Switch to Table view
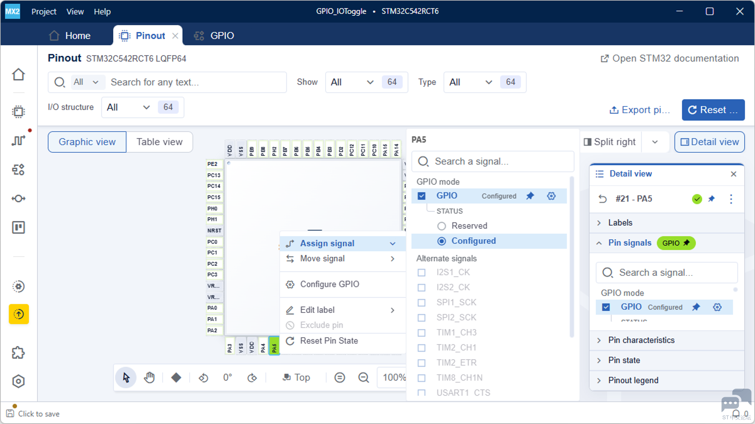Viewport: 755px width, 424px height. (x=159, y=142)
